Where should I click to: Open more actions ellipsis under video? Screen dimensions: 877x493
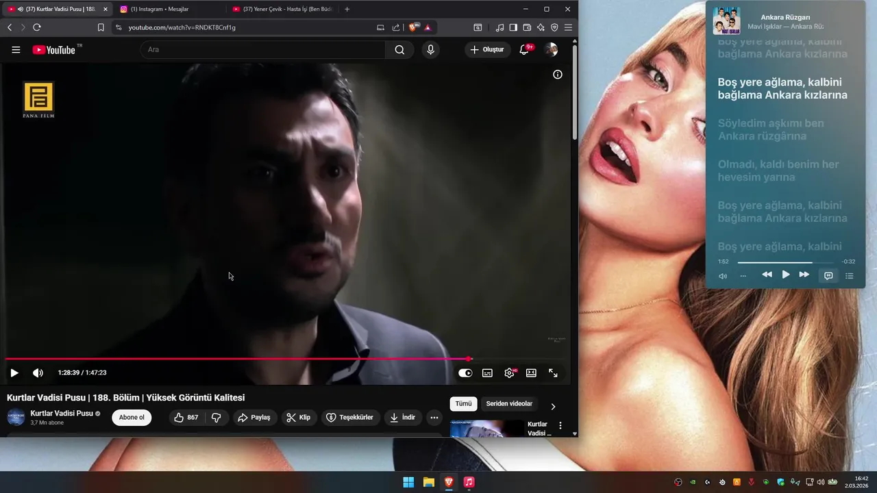tap(434, 418)
